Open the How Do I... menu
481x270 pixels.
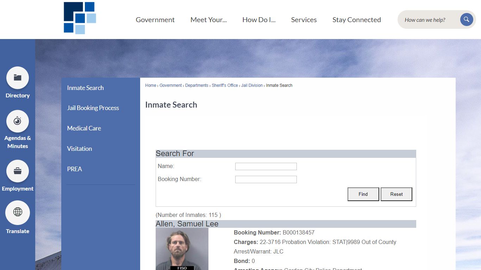click(x=259, y=20)
